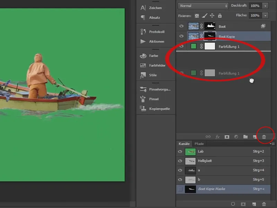
Task: Select the Boot Kopie Maske channel
Action: (x=223, y=189)
